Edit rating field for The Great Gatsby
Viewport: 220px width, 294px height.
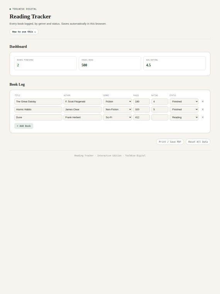pyautogui.click(x=160, y=101)
